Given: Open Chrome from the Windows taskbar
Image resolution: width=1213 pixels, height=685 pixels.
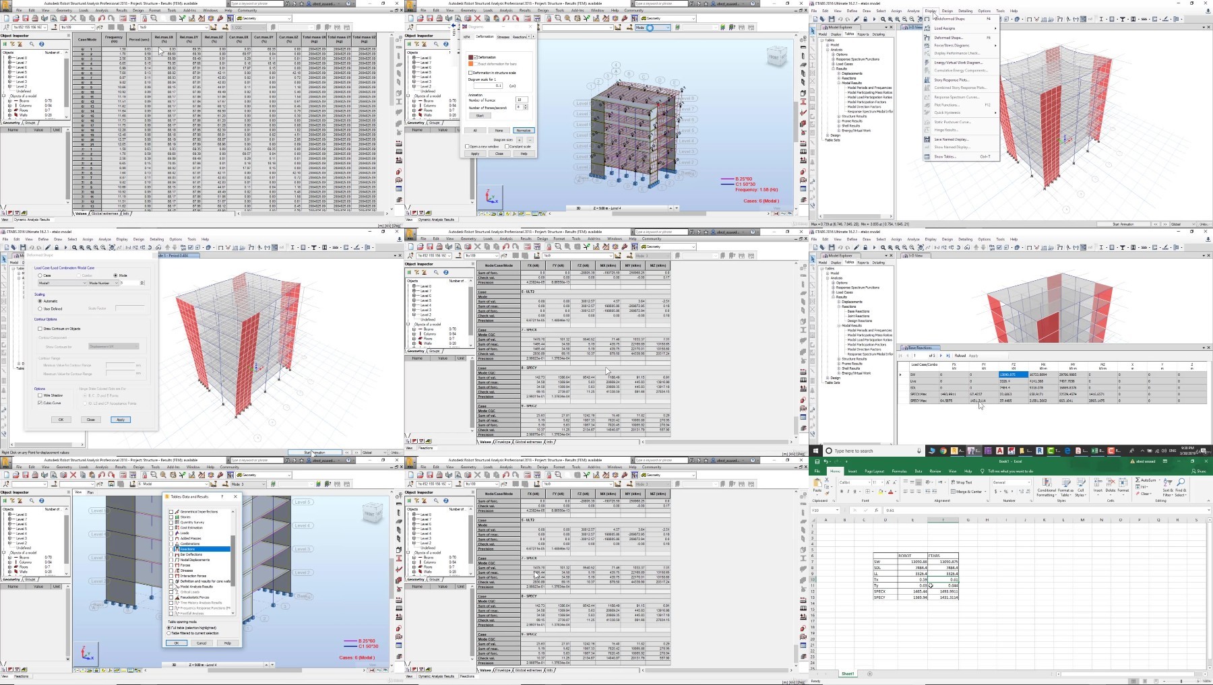Looking at the screenshot, I should [943, 451].
